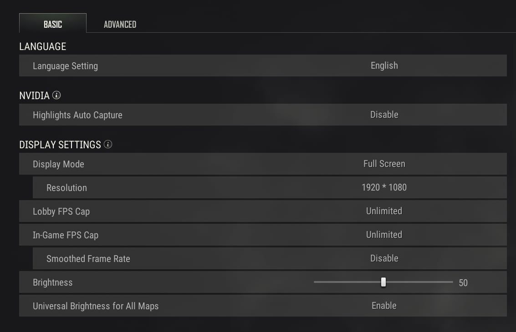Open Resolution dropdown showing 1920 * 1080
The height and width of the screenshot is (332, 516).
[x=384, y=187]
